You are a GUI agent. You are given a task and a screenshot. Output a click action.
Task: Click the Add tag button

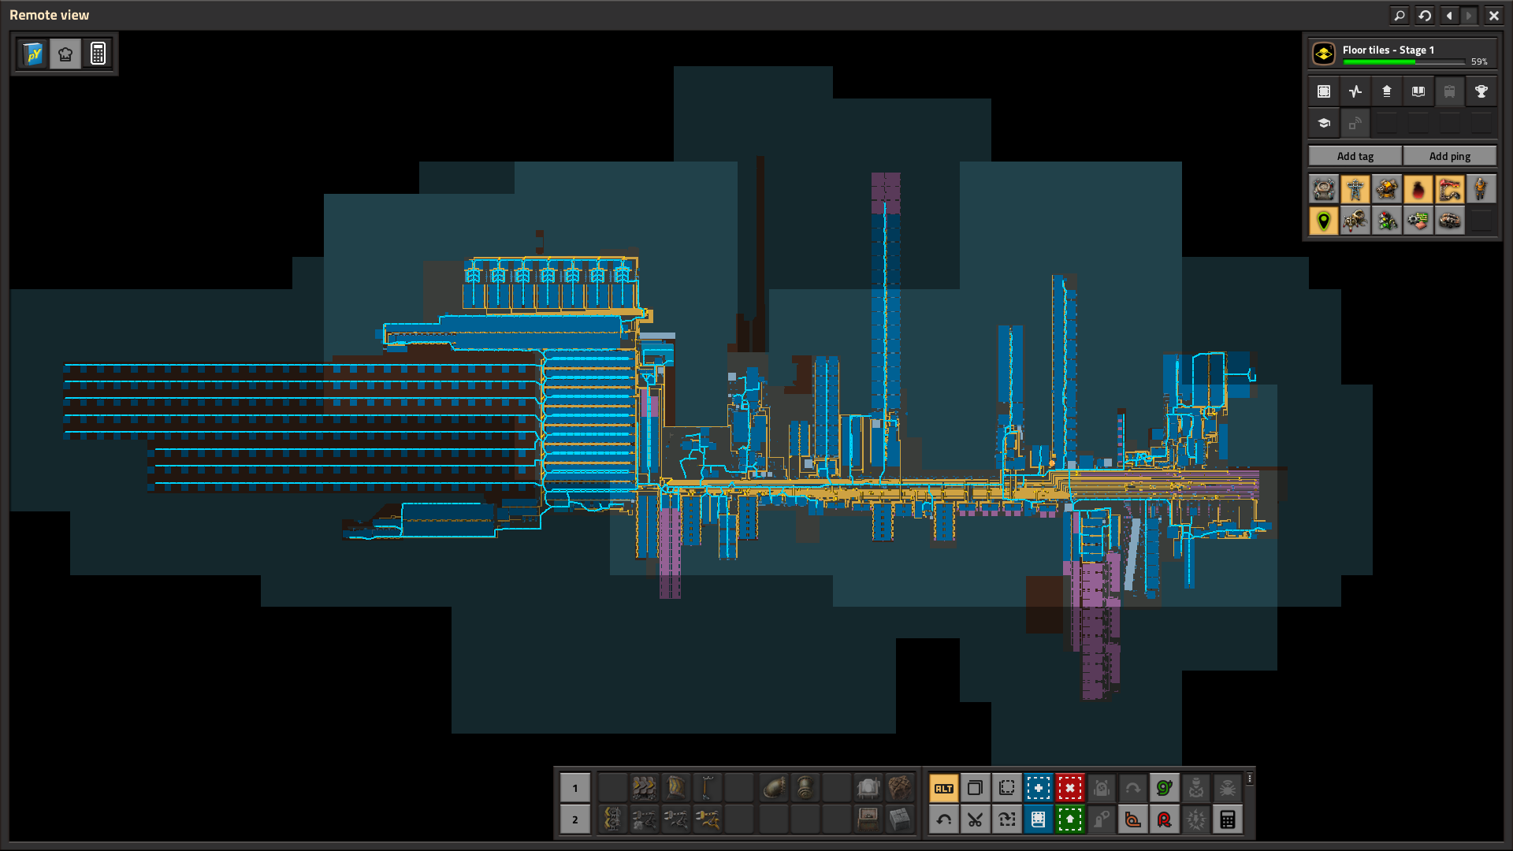click(x=1355, y=156)
